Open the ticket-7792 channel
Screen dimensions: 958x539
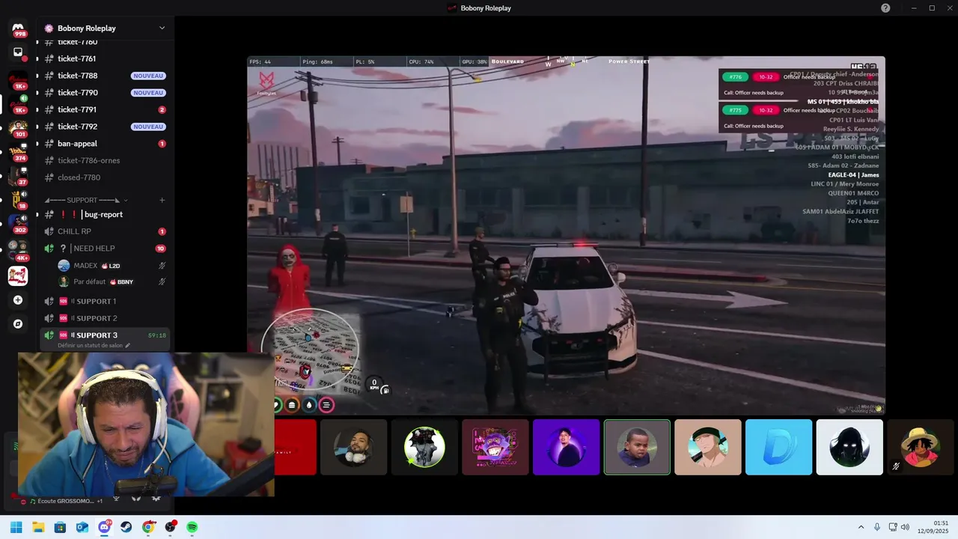(105, 127)
